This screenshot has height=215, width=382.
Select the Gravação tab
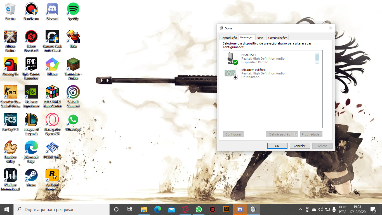click(247, 37)
